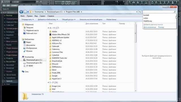Click the Новая папка button

[111, 20]
